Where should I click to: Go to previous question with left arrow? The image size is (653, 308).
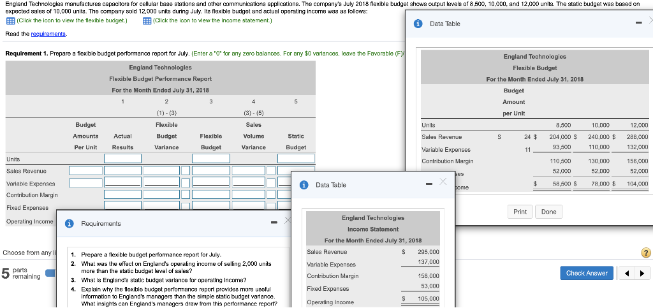tap(627, 274)
